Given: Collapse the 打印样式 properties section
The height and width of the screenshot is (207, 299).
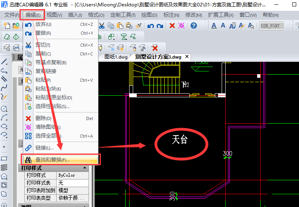Looking at the screenshot, I should coord(85,168).
